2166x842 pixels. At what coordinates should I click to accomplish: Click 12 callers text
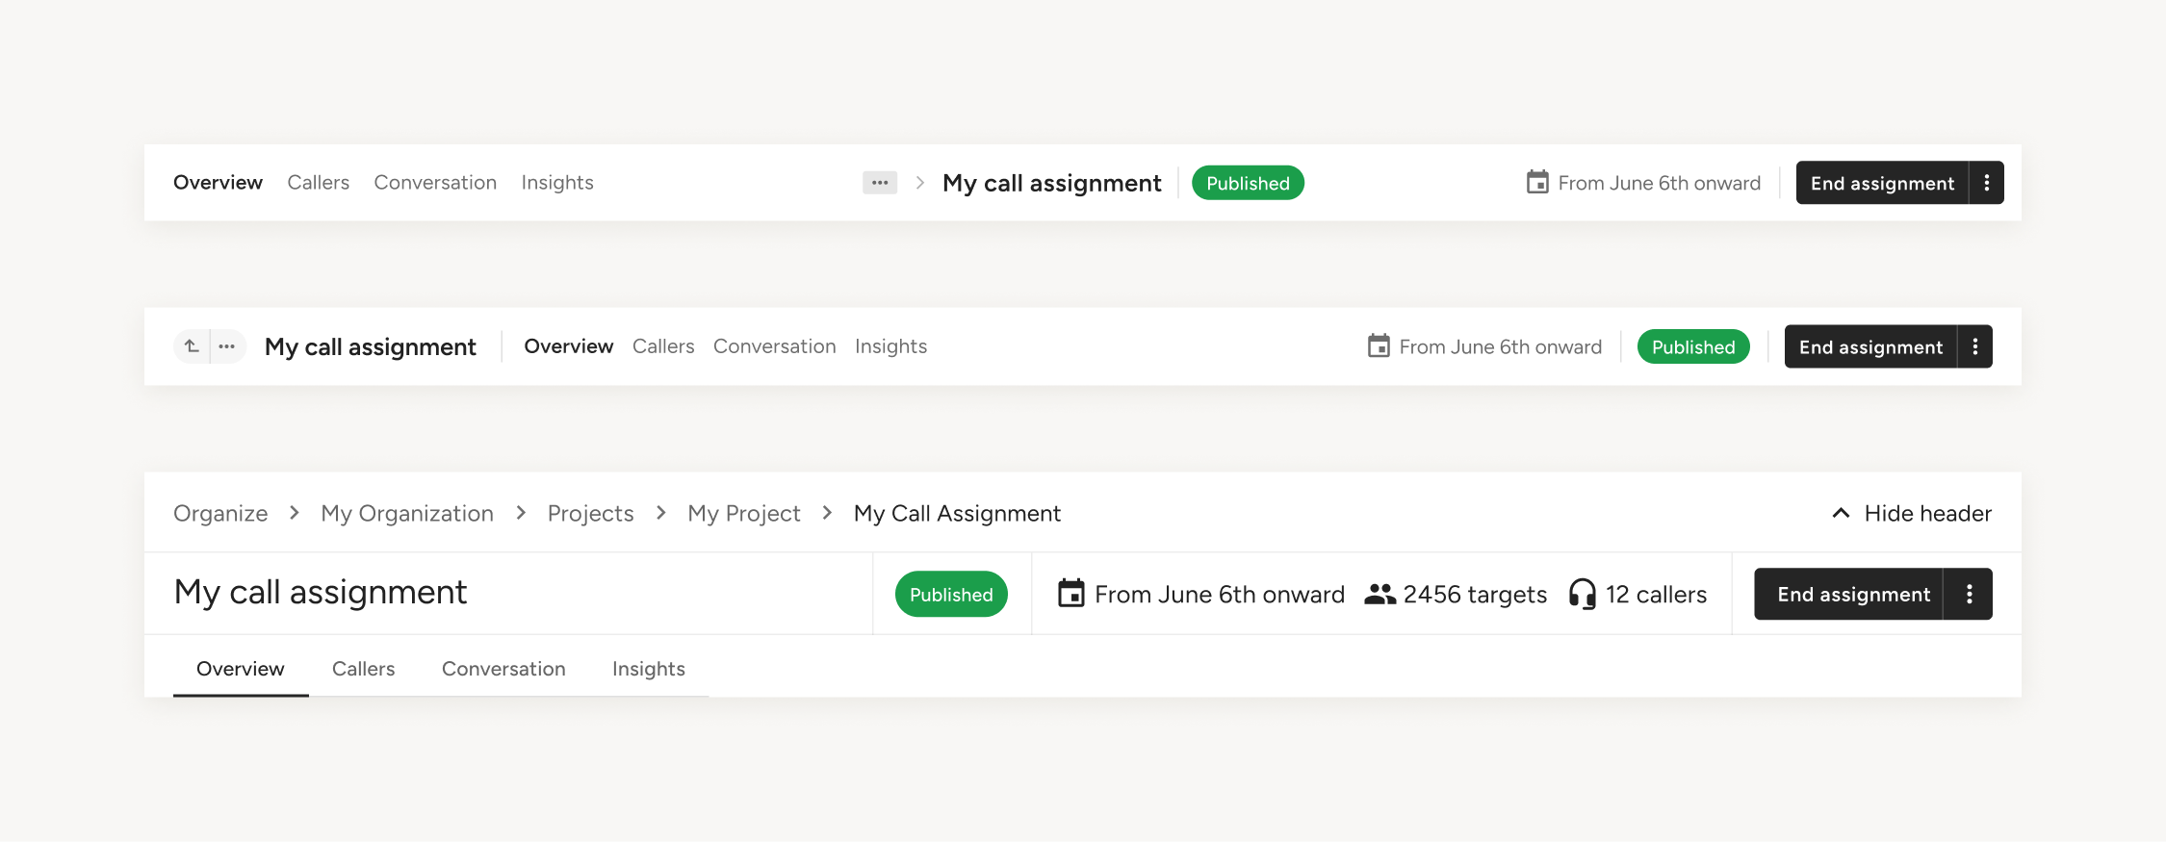[x=1656, y=595]
